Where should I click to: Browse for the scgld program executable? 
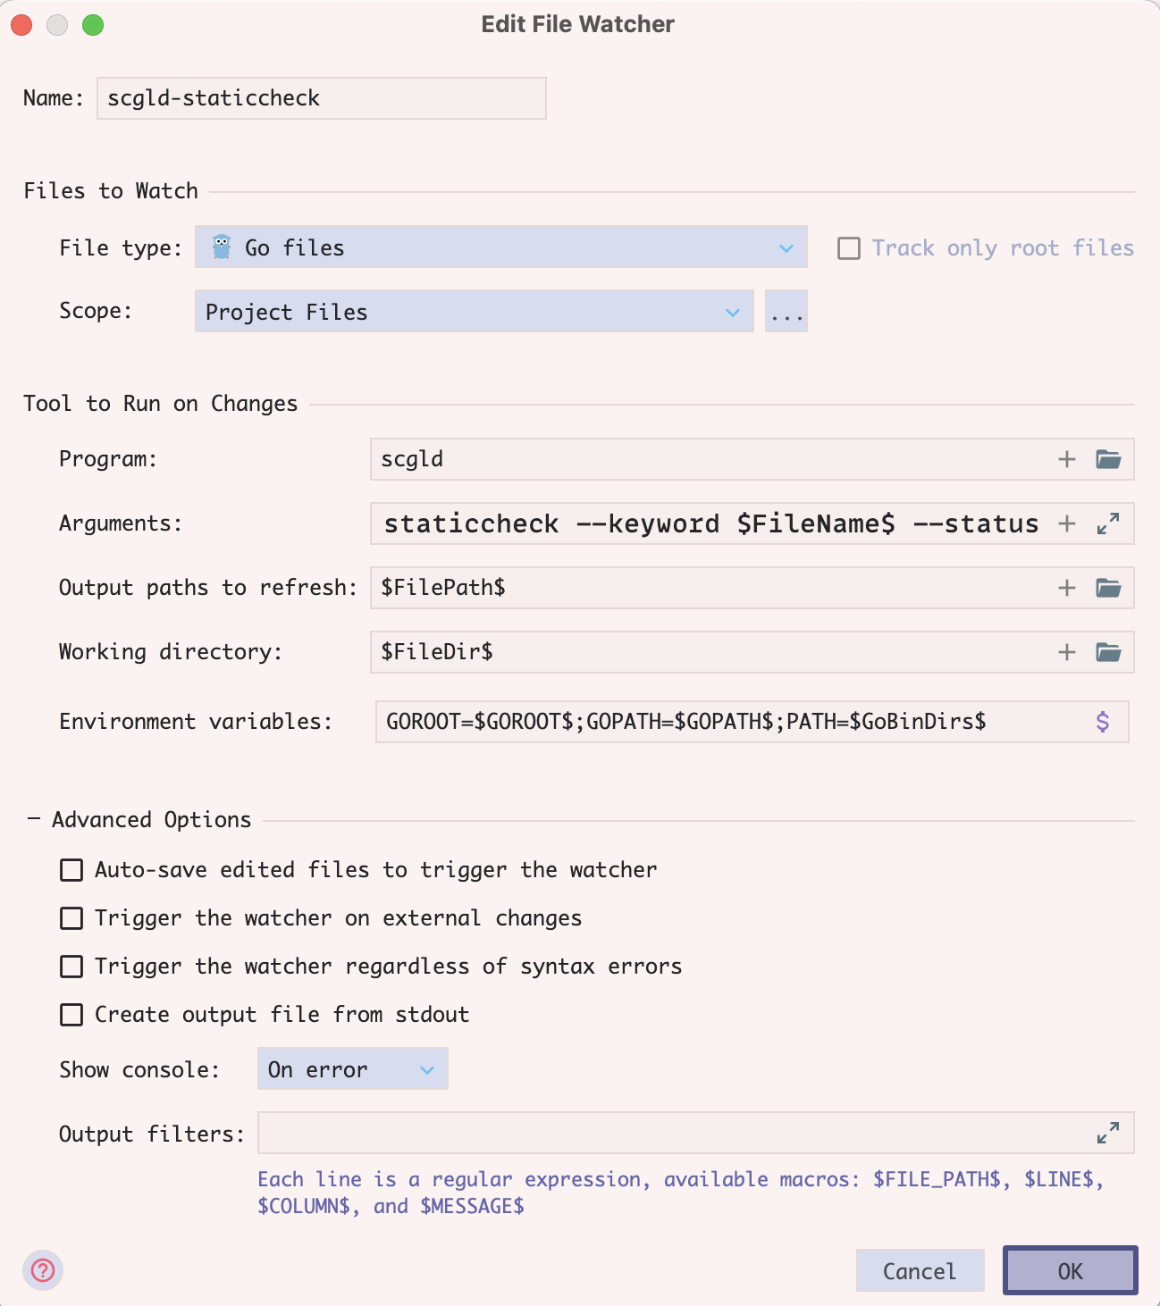point(1108,459)
